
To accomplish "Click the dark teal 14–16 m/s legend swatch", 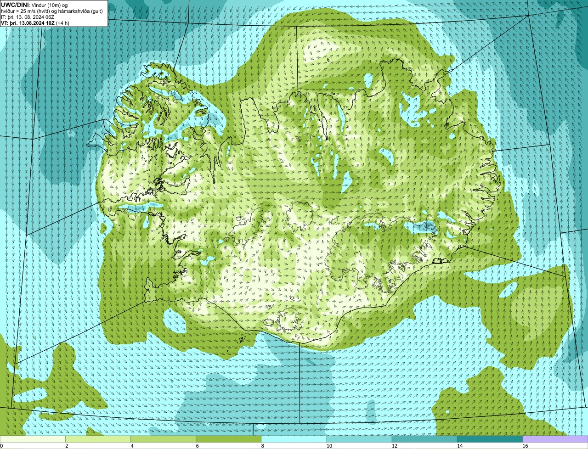I will click(x=490, y=439).
